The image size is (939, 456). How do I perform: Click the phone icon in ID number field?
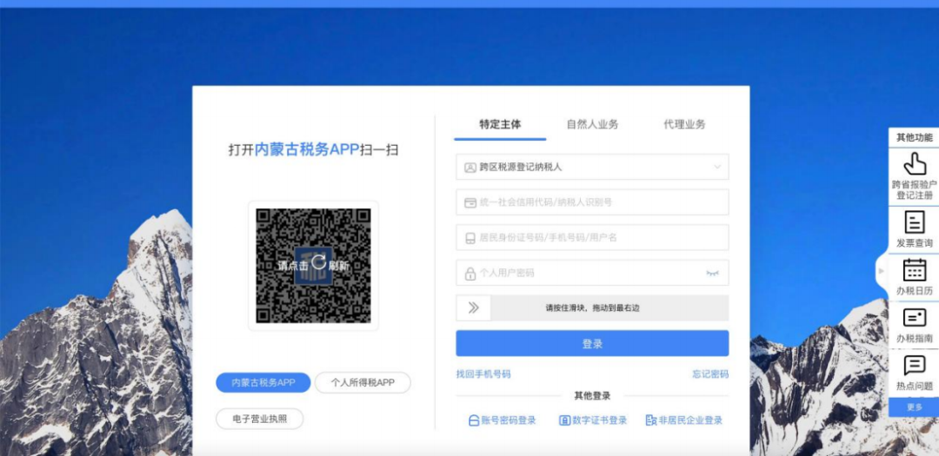(470, 238)
